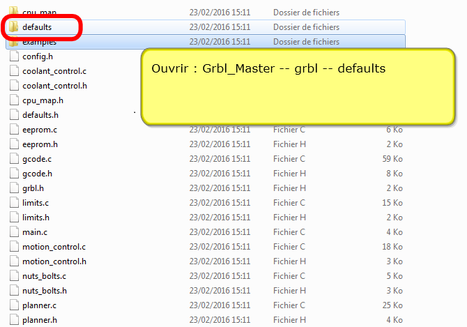467x327 pixels.
Task: Click the limits.h file name
Action: click(x=35, y=218)
